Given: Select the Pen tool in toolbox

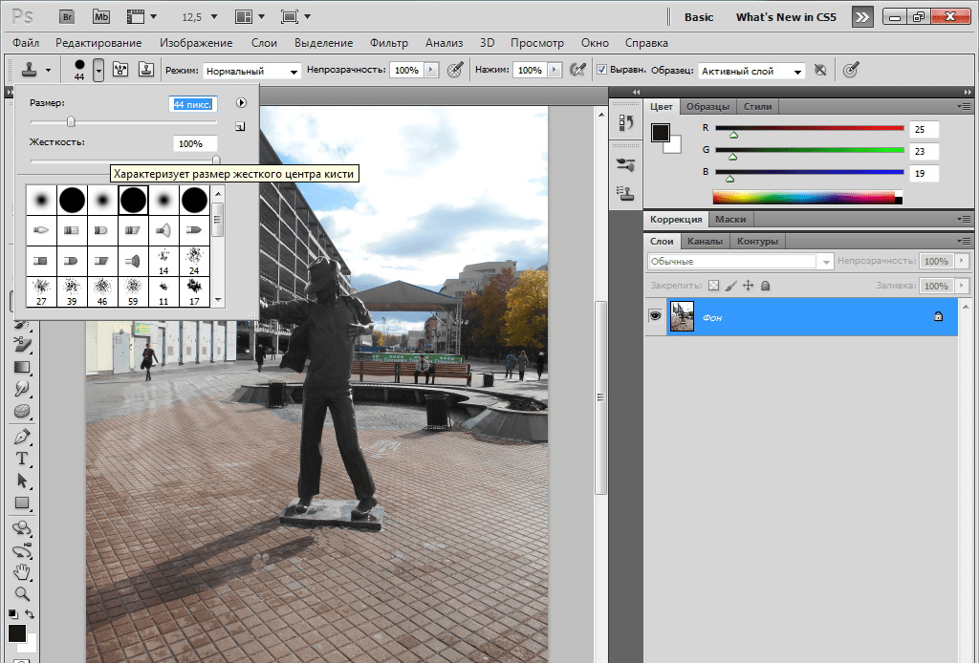Looking at the screenshot, I should [22, 437].
